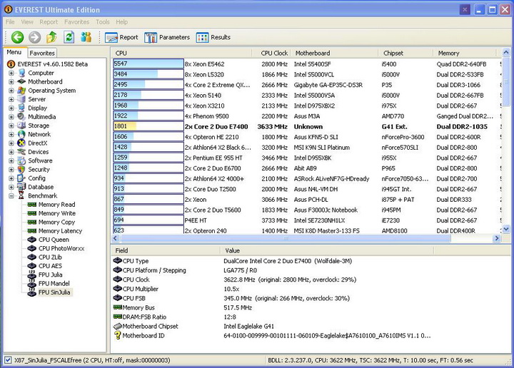Click the Results toolbar button

213,37
